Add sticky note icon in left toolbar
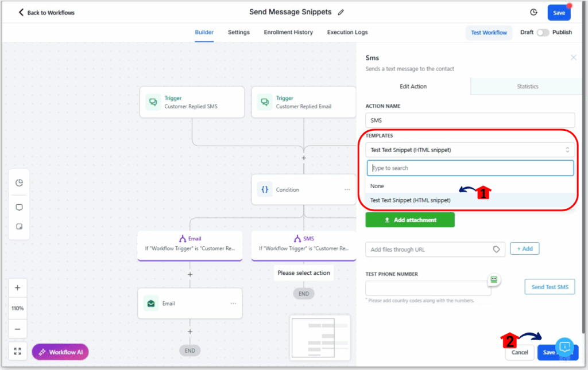The width and height of the screenshot is (588, 370). pyautogui.click(x=19, y=227)
